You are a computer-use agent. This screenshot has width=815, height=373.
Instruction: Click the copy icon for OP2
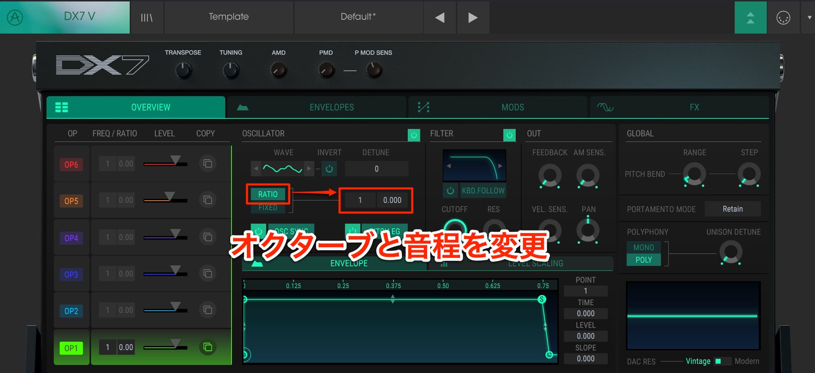[208, 310]
